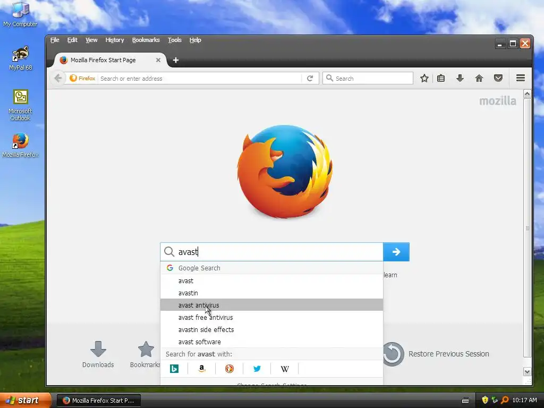Open Firefox hamburger menu
Screen dimensions: 544x408
point(521,78)
